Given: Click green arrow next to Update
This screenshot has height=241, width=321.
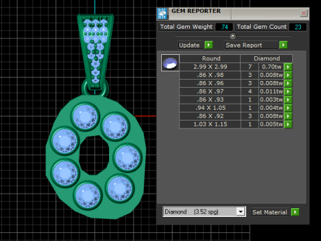Looking at the screenshot, I should pos(209,45).
